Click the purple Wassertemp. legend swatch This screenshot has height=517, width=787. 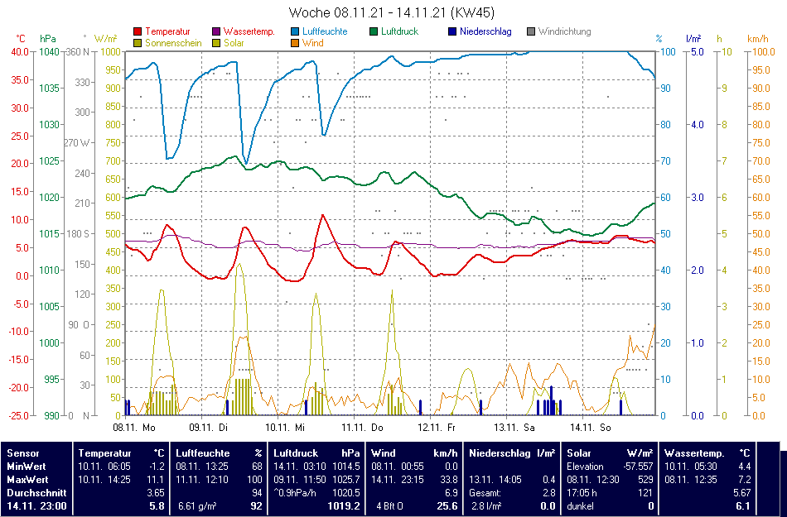tap(216, 31)
